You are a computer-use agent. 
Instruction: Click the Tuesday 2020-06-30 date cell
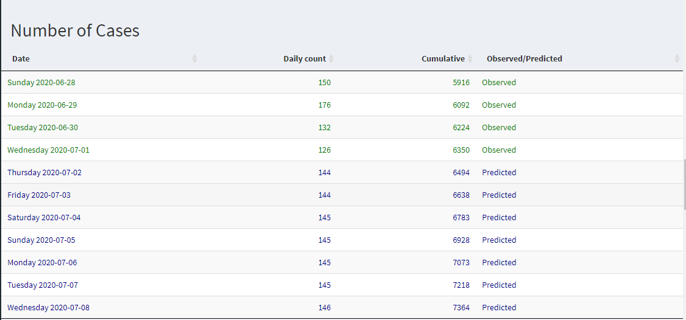(x=41, y=127)
